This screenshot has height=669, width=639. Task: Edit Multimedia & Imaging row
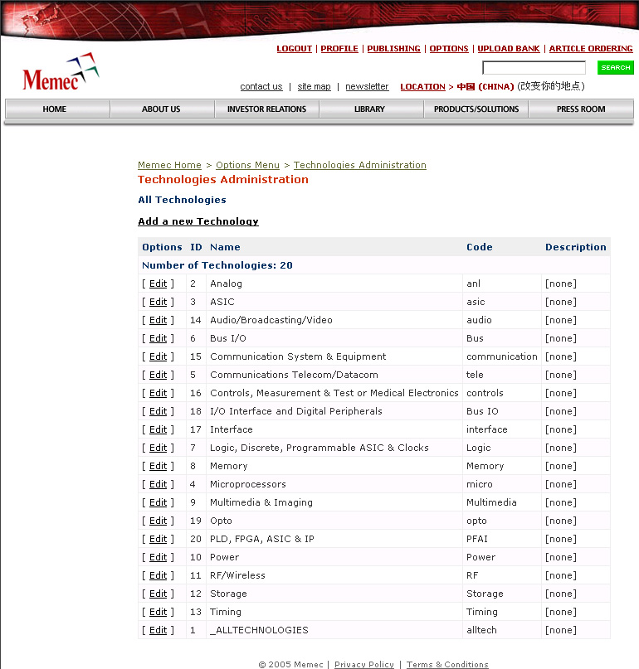[x=158, y=502]
